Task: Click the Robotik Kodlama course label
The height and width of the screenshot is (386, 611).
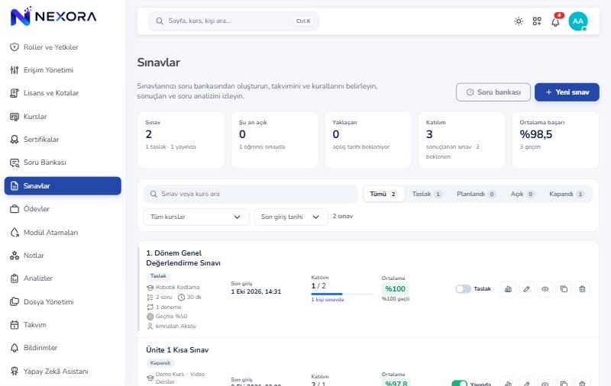Action: pos(177,287)
